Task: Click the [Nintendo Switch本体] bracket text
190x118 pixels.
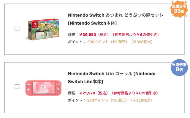Action: pyautogui.click(x=92, y=23)
